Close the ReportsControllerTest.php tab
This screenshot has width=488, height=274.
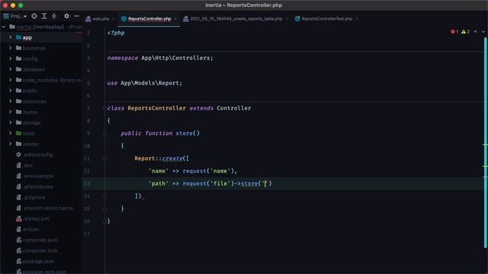click(x=357, y=18)
